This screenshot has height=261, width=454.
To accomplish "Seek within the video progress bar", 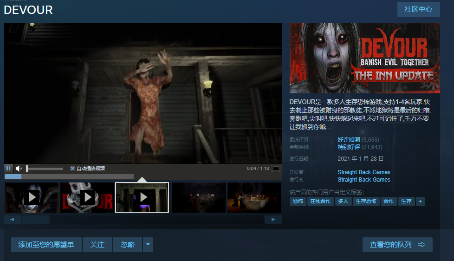I will click(x=143, y=176).
